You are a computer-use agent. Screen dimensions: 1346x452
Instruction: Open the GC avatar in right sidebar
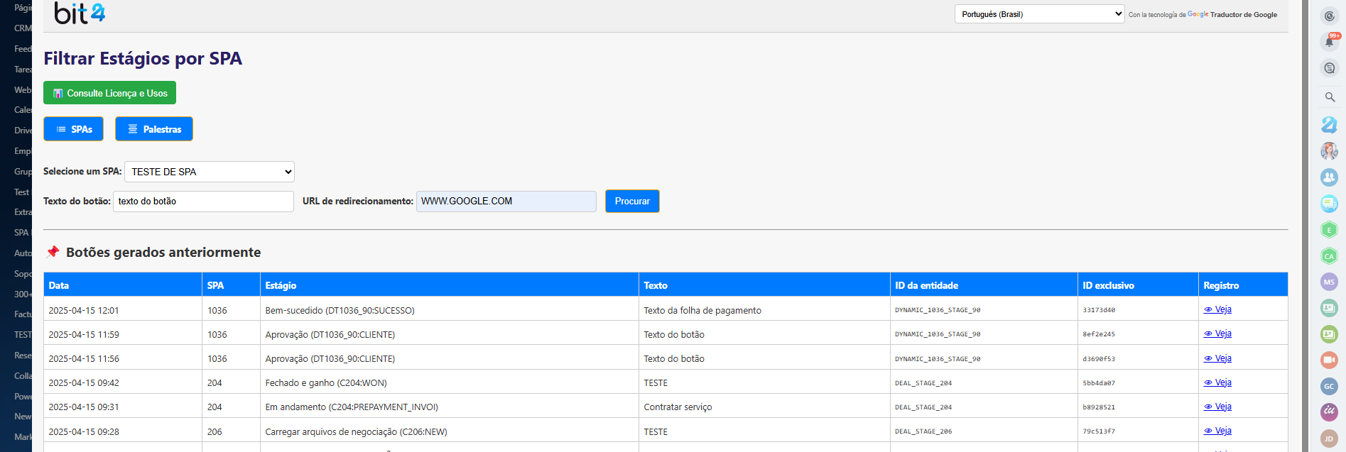1329,386
